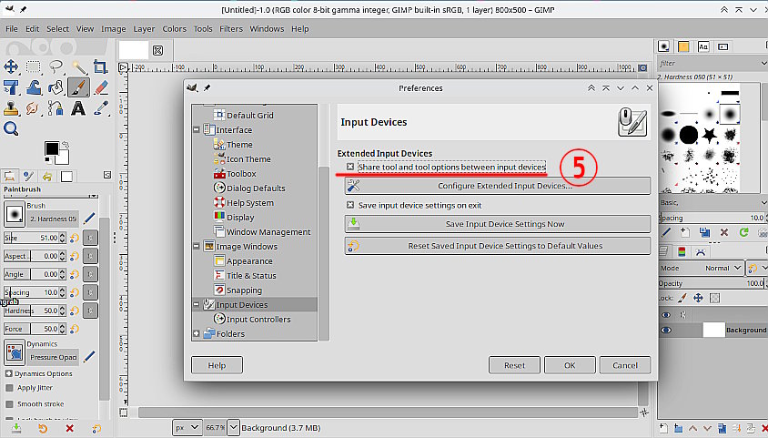Open the Filters menu
Screen dimensions: 768x438
pos(231,29)
